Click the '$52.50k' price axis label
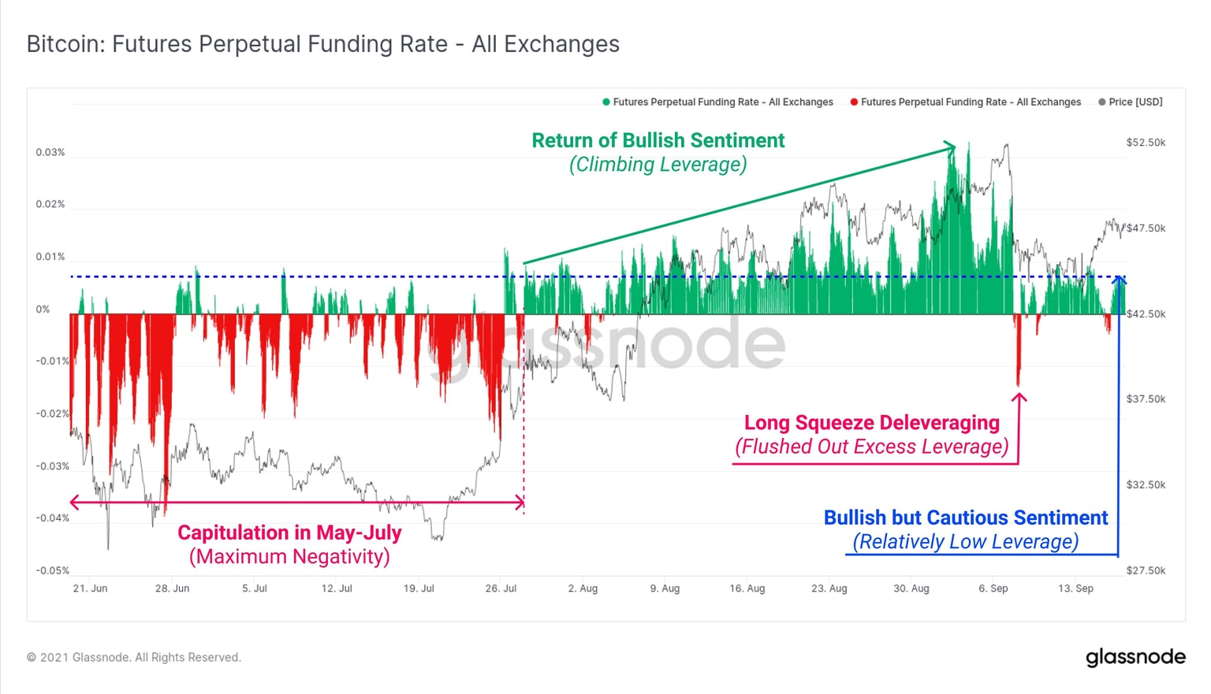This screenshot has width=1211, height=694. point(1146,143)
